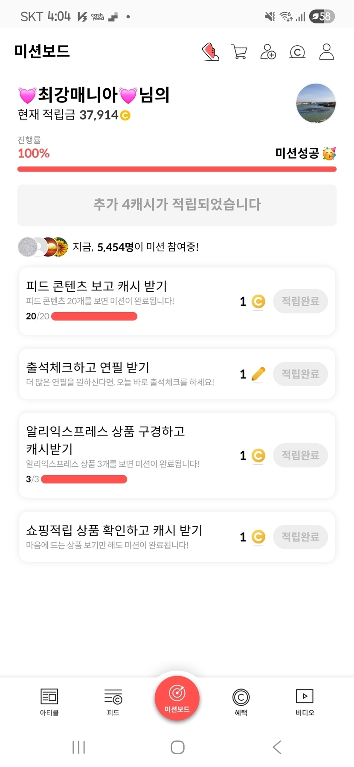Tap the red 미션보드 center button
Screen dimensions: 354x767
point(177,697)
